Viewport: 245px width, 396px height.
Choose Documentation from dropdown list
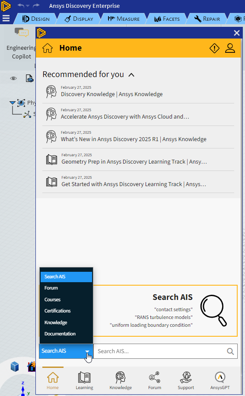pyautogui.click(x=66, y=334)
